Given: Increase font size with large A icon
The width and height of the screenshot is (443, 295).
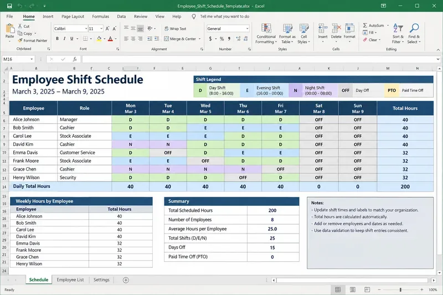Looking at the screenshot, I should coord(107,29).
